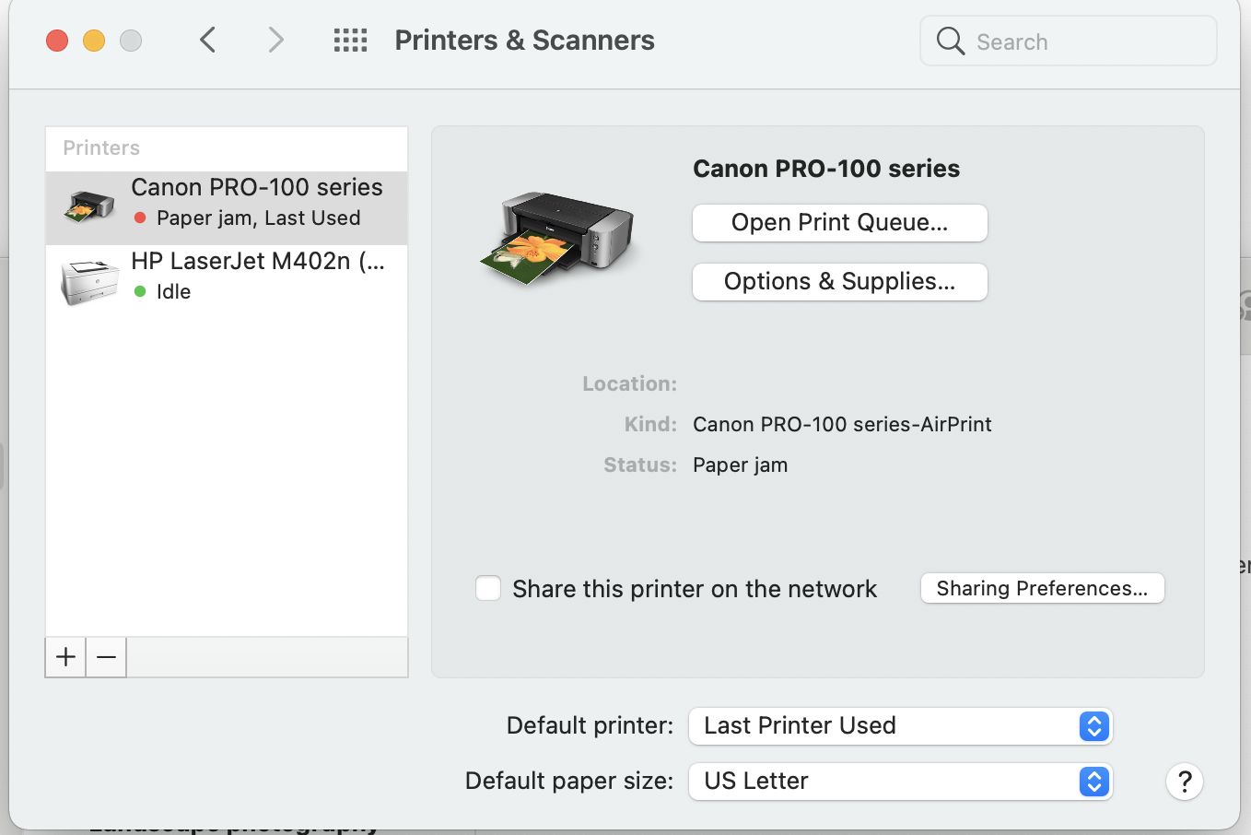Click the Canon PRO-100 printer icon

pos(88,203)
